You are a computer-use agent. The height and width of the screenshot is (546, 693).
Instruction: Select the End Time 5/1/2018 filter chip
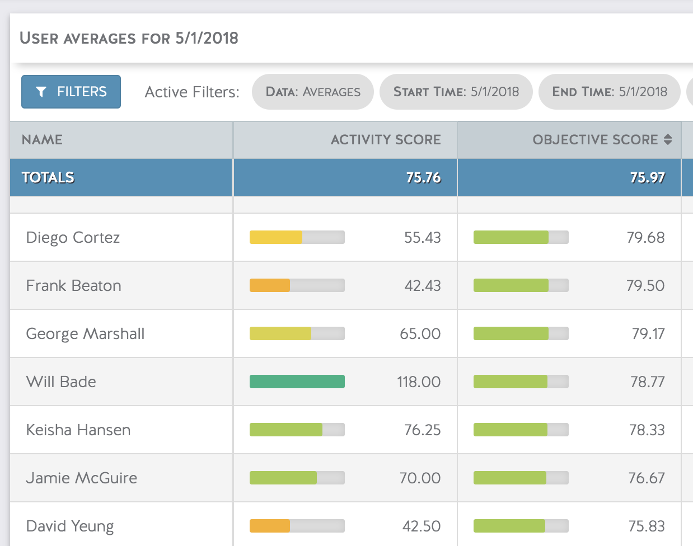(610, 92)
